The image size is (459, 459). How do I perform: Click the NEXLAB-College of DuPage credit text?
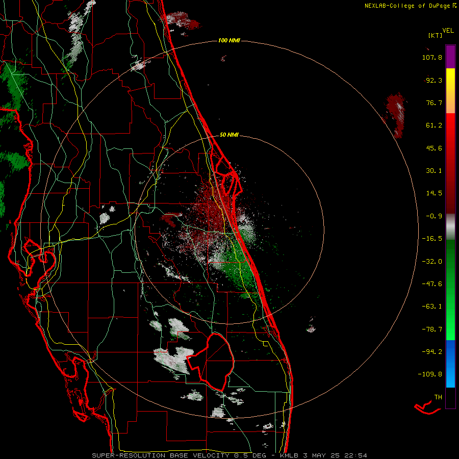tap(407, 6)
